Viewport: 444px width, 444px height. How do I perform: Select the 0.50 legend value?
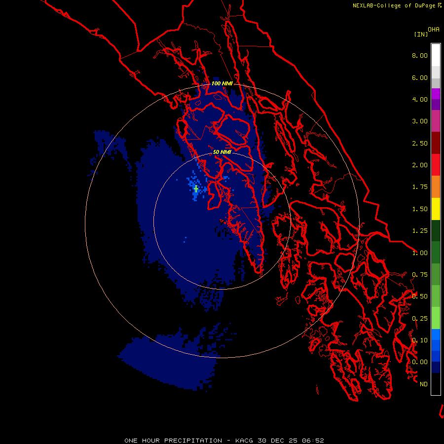[x=420, y=296]
